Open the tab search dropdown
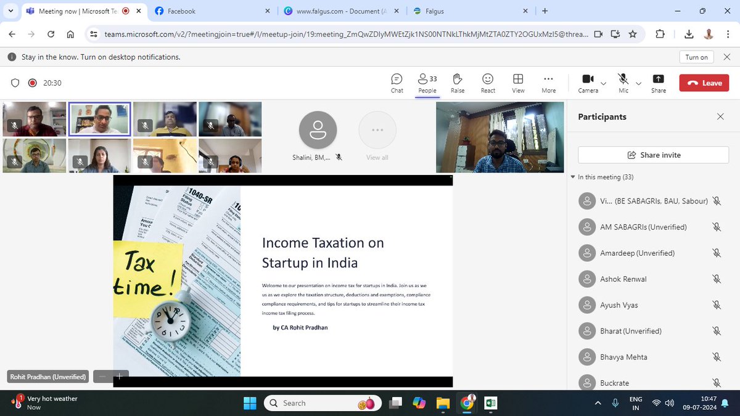740x416 pixels. coord(10,10)
